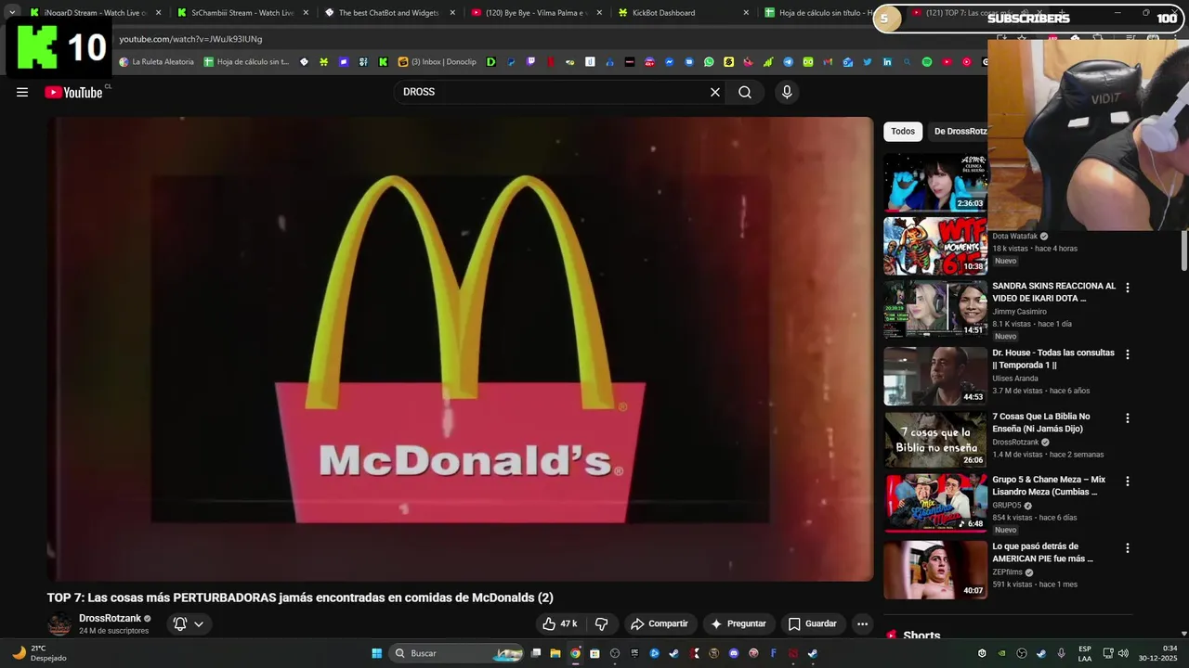Open the weather widget showing 21°C Despejado
Screen dimensions: 1189x668
click(x=39, y=653)
